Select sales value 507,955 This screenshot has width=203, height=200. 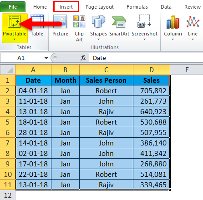coord(152,132)
